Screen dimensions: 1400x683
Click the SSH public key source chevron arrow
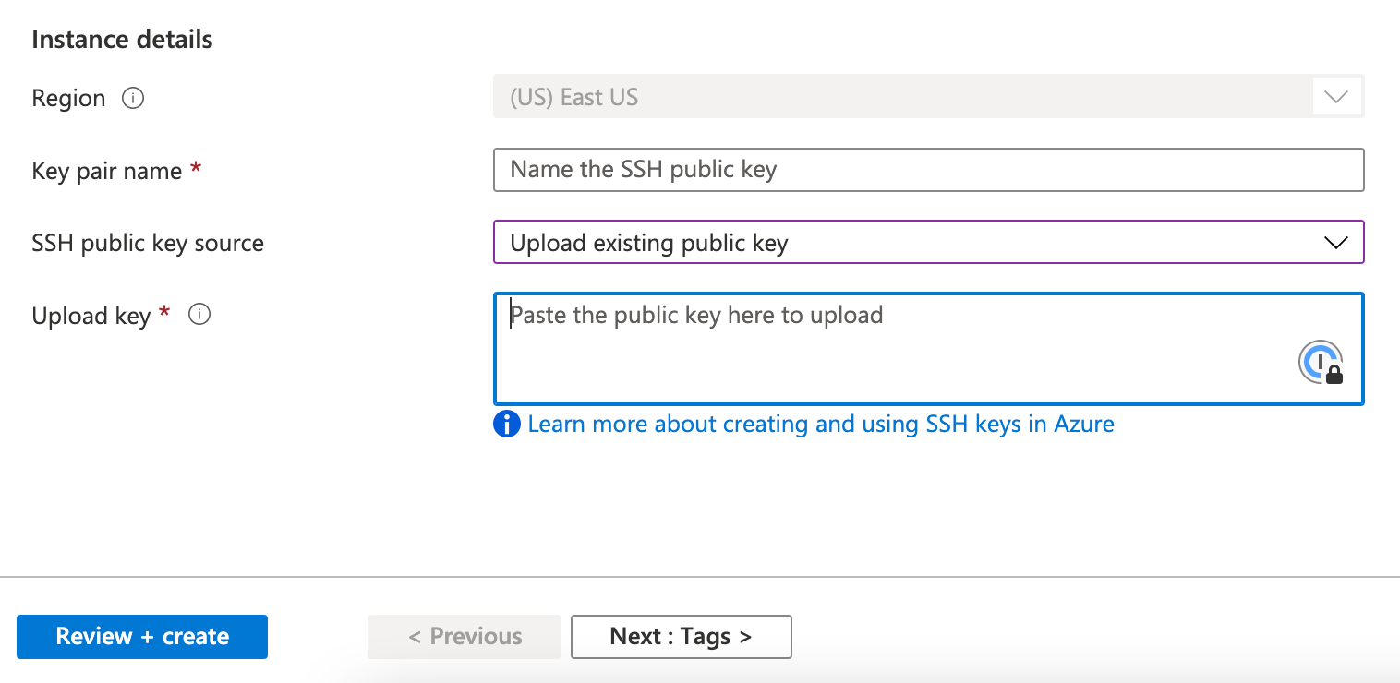1334,243
